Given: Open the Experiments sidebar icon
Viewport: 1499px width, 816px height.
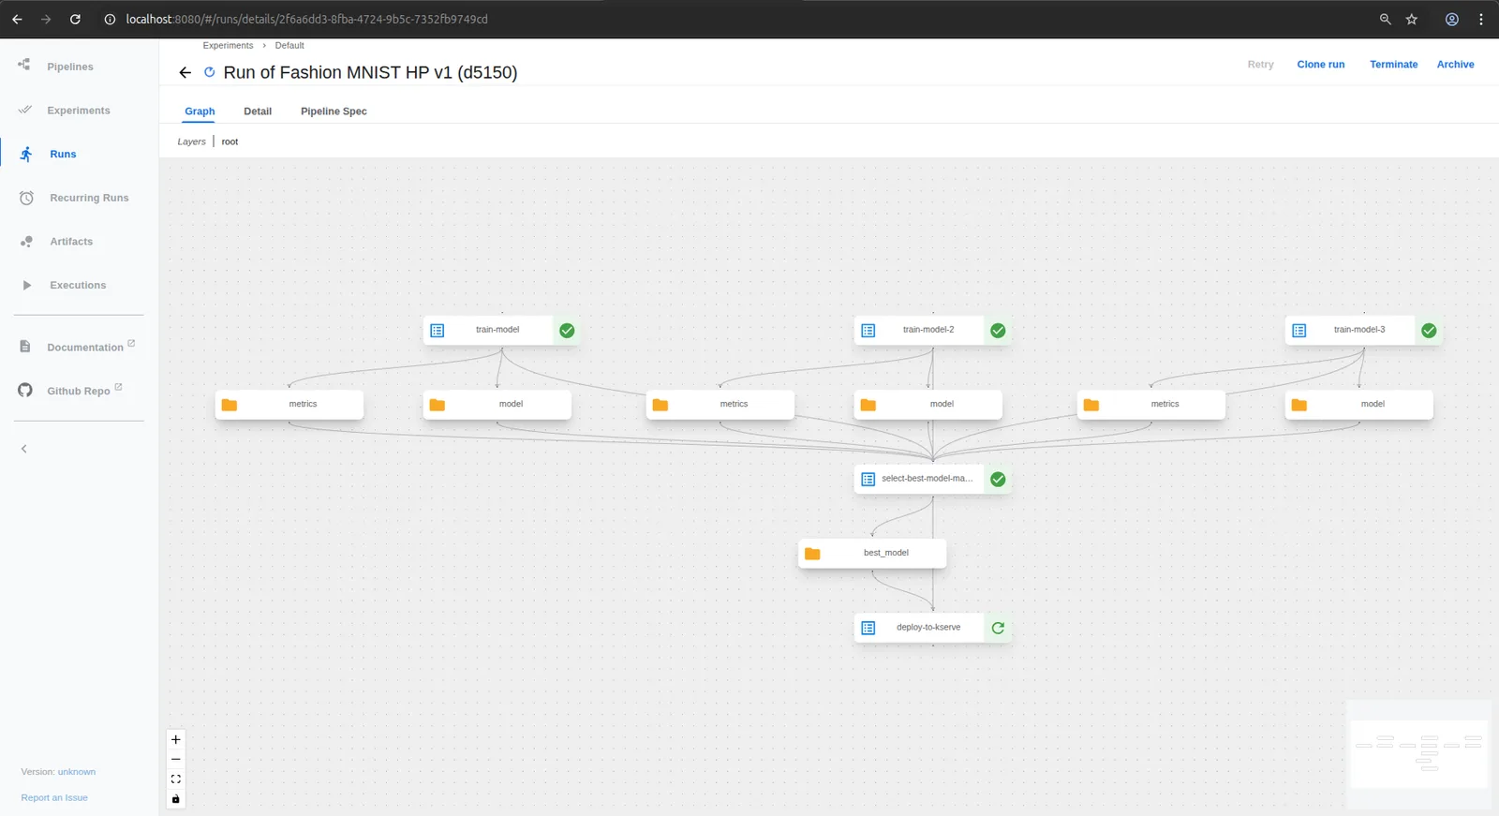Looking at the screenshot, I should (x=24, y=110).
